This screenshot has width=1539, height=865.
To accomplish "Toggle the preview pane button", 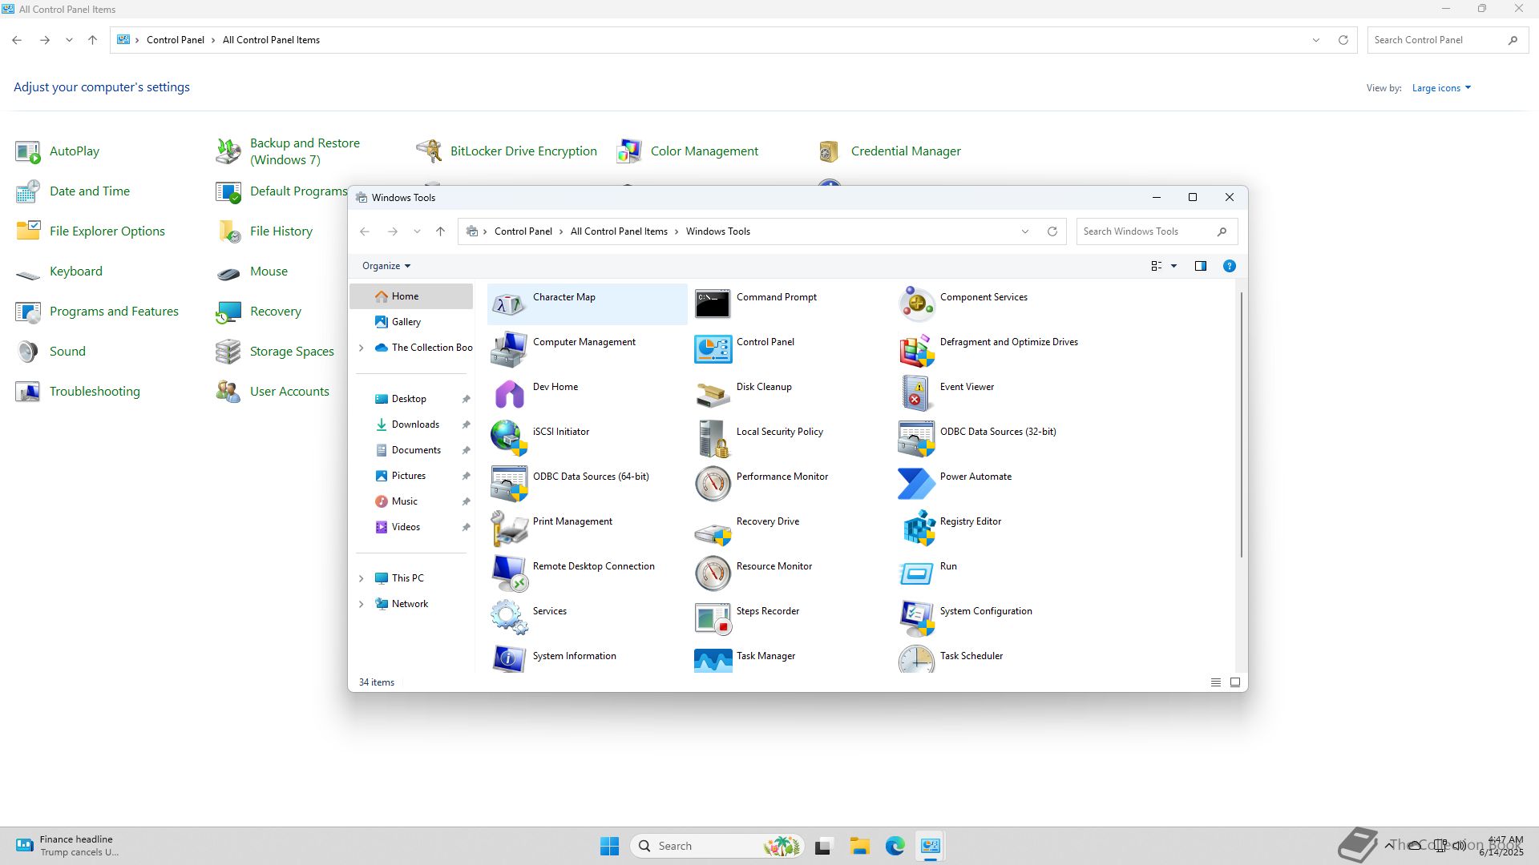I will point(1200,266).
